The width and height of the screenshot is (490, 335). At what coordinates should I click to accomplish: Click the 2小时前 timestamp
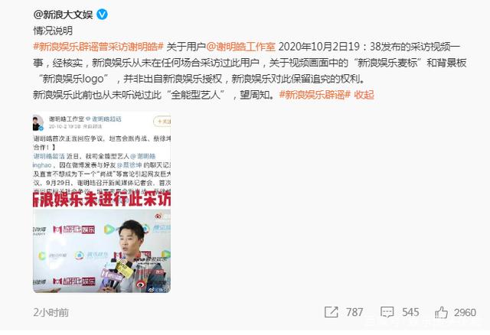click(51, 313)
